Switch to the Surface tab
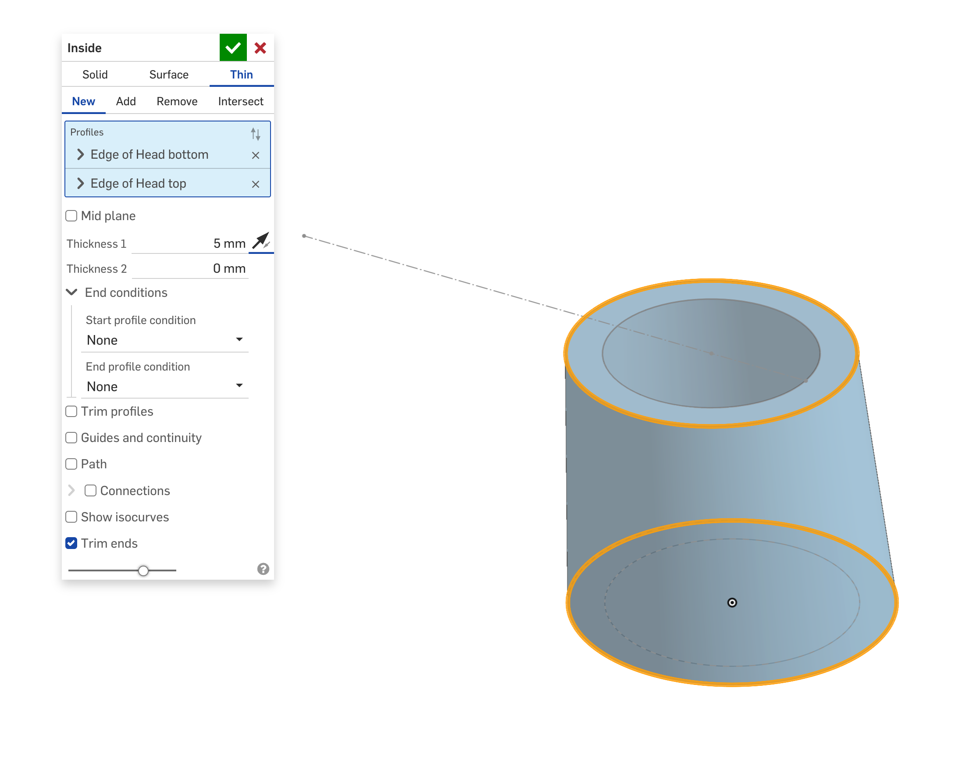This screenshot has width=955, height=770. point(168,75)
